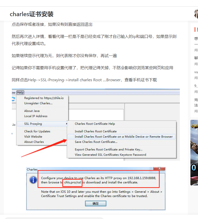Choose About Java from Help menu
This screenshot has width=198, height=219.
32,111
